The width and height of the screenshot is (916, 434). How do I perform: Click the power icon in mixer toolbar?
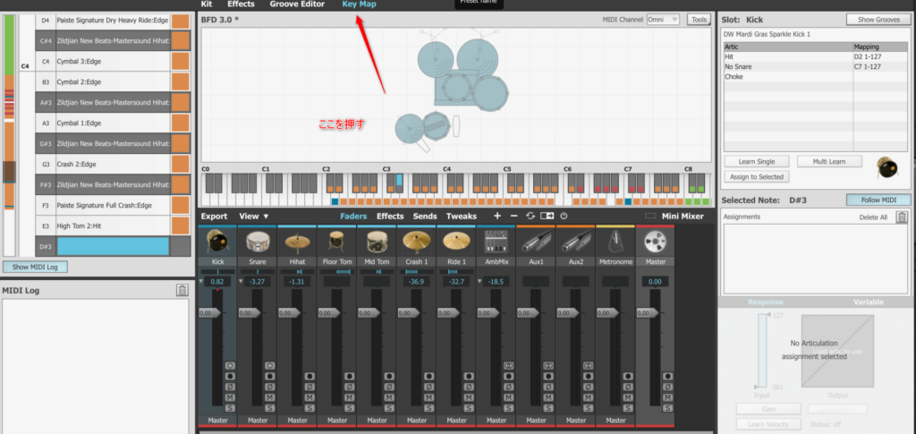[564, 217]
